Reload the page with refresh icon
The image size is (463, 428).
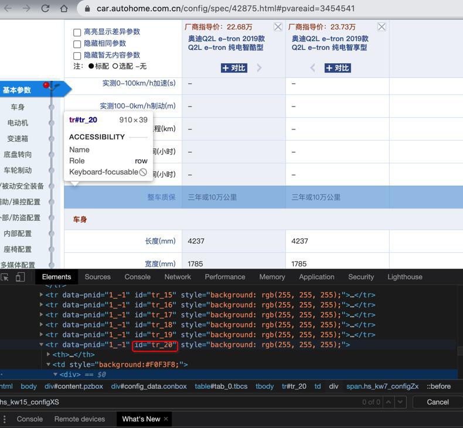pos(45,8)
